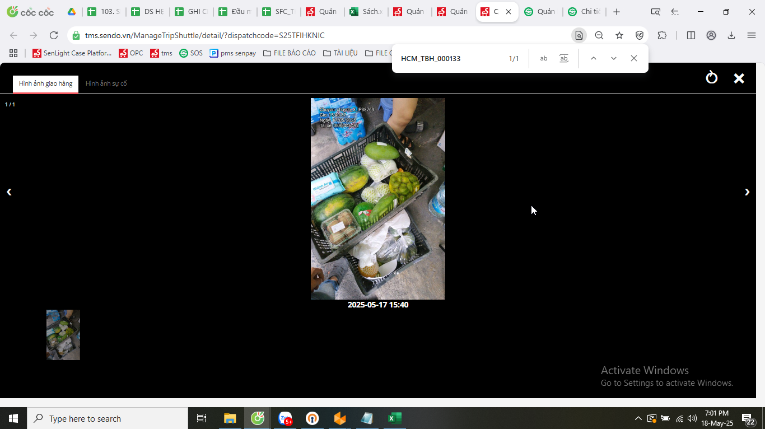Go back to the previous page
765x429 pixels.
(x=14, y=35)
